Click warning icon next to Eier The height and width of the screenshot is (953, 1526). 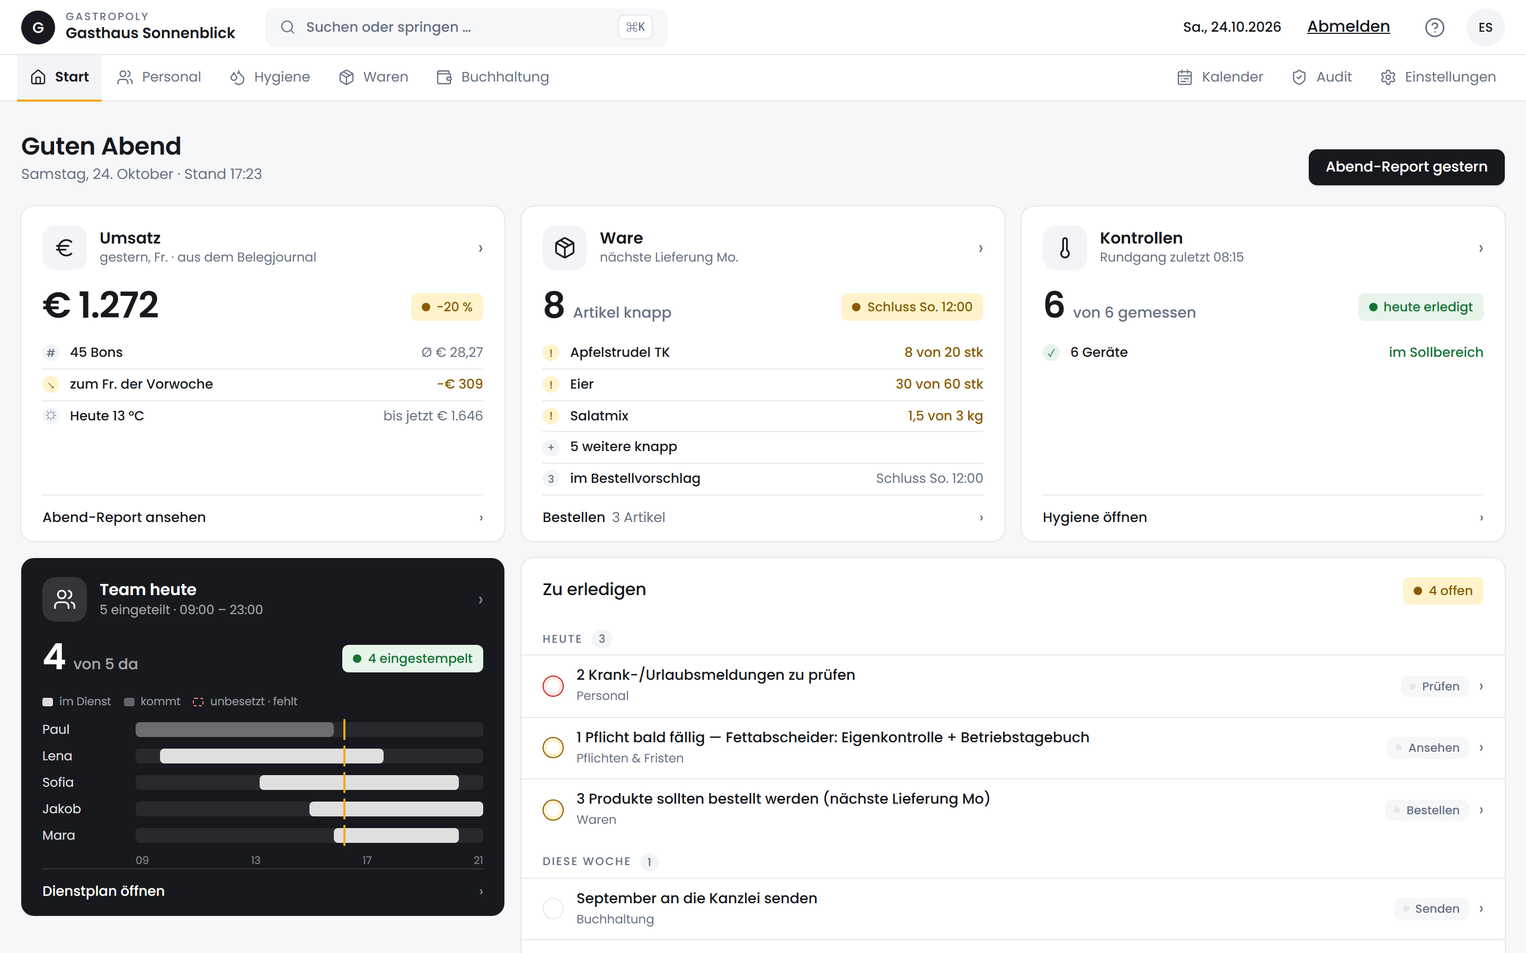(551, 384)
